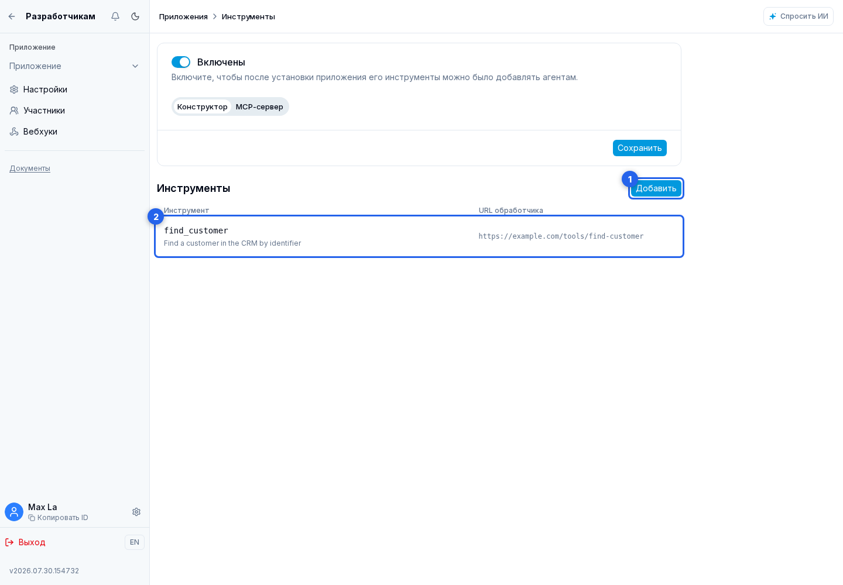Viewport: 843px width, 585px height.
Task: Toggle dark mode moon icon
Action: click(x=135, y=16)
